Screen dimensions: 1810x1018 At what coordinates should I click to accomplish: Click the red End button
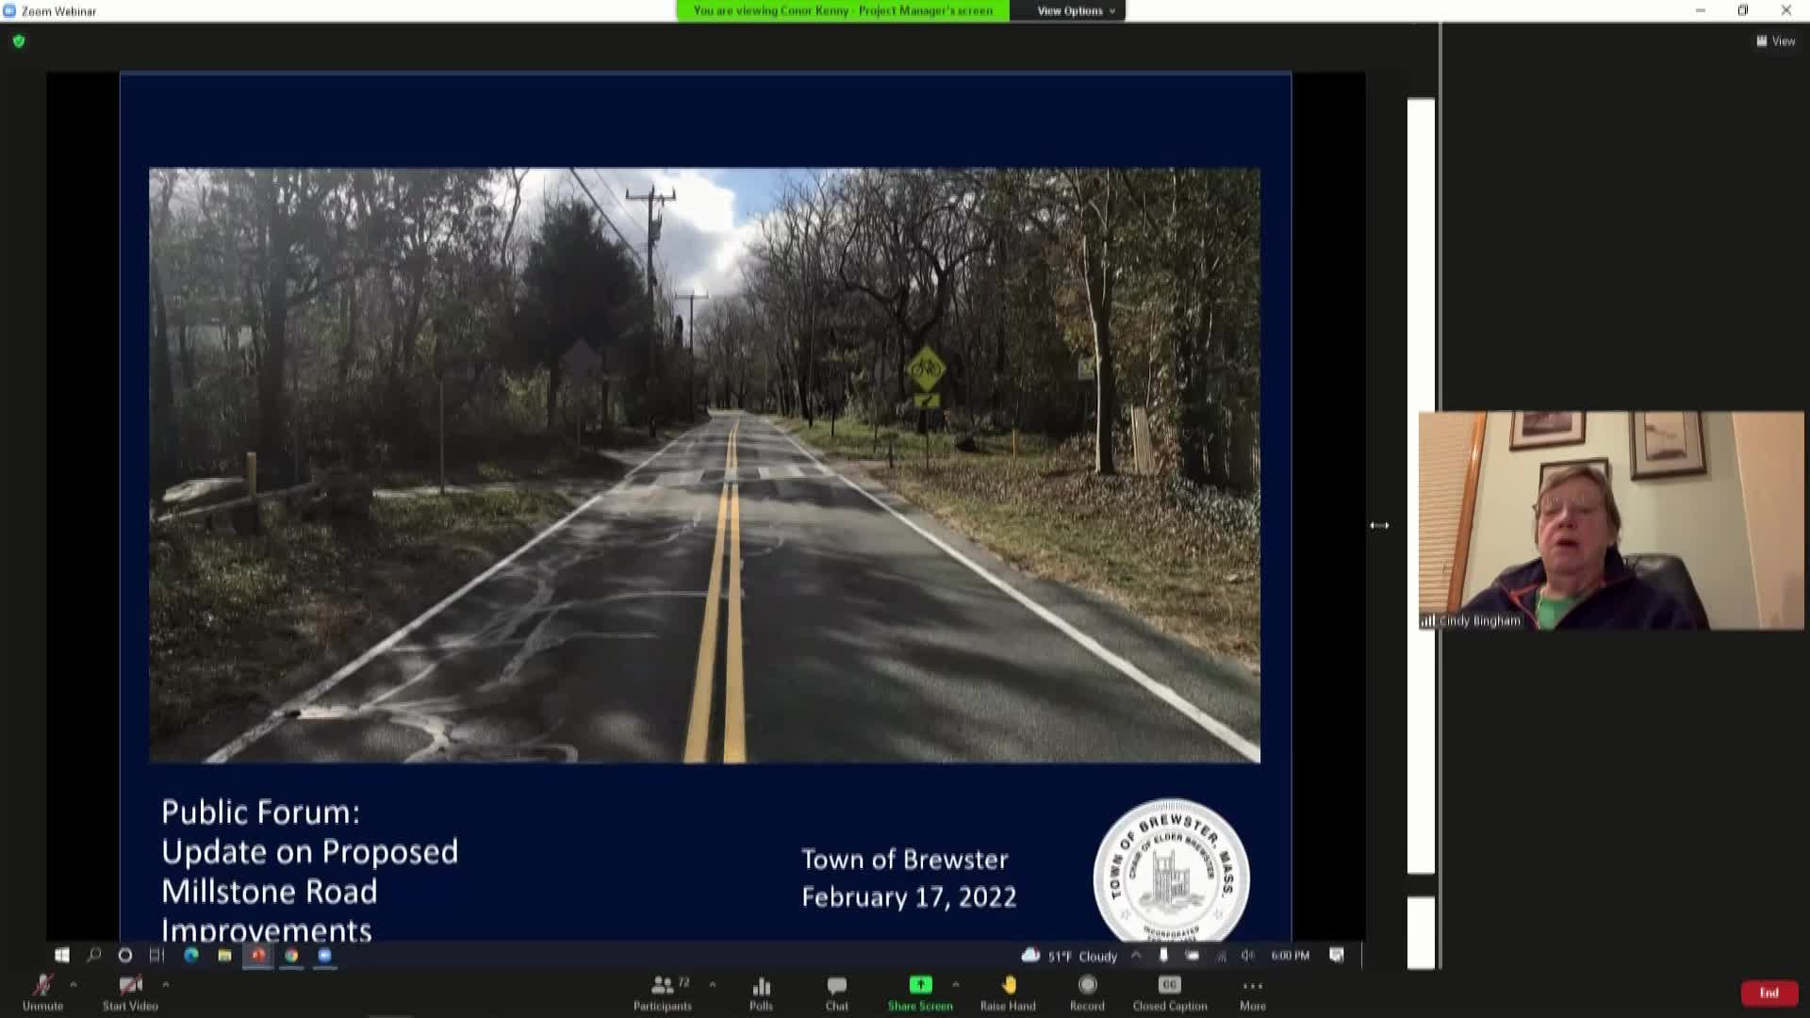[x=1769, y=993]
